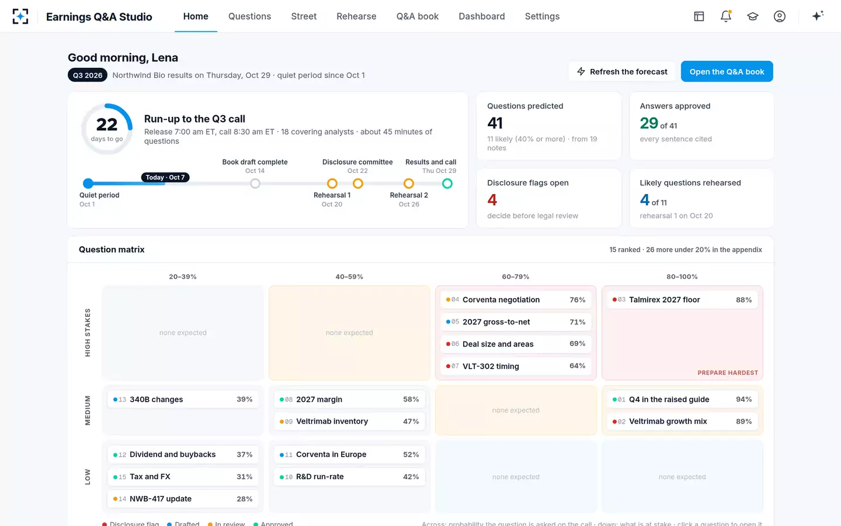
Task: Open the layout panel icon in header
Action: pos(699,16)
